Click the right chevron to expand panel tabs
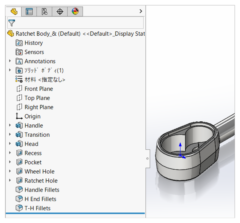 click(x=141, y=11)
